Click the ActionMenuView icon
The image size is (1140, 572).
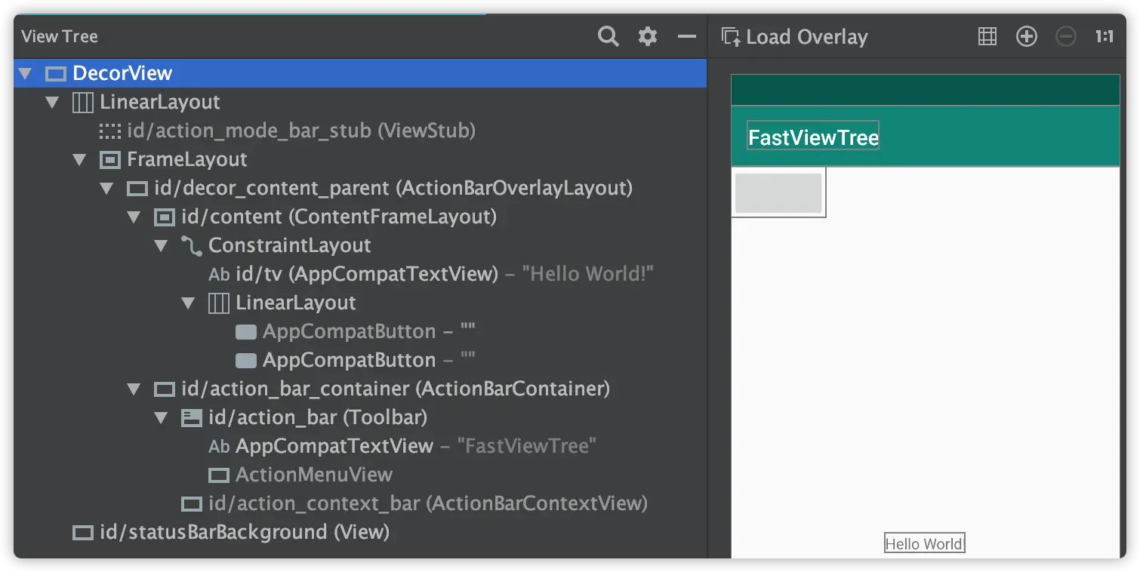tap(219, 475)
